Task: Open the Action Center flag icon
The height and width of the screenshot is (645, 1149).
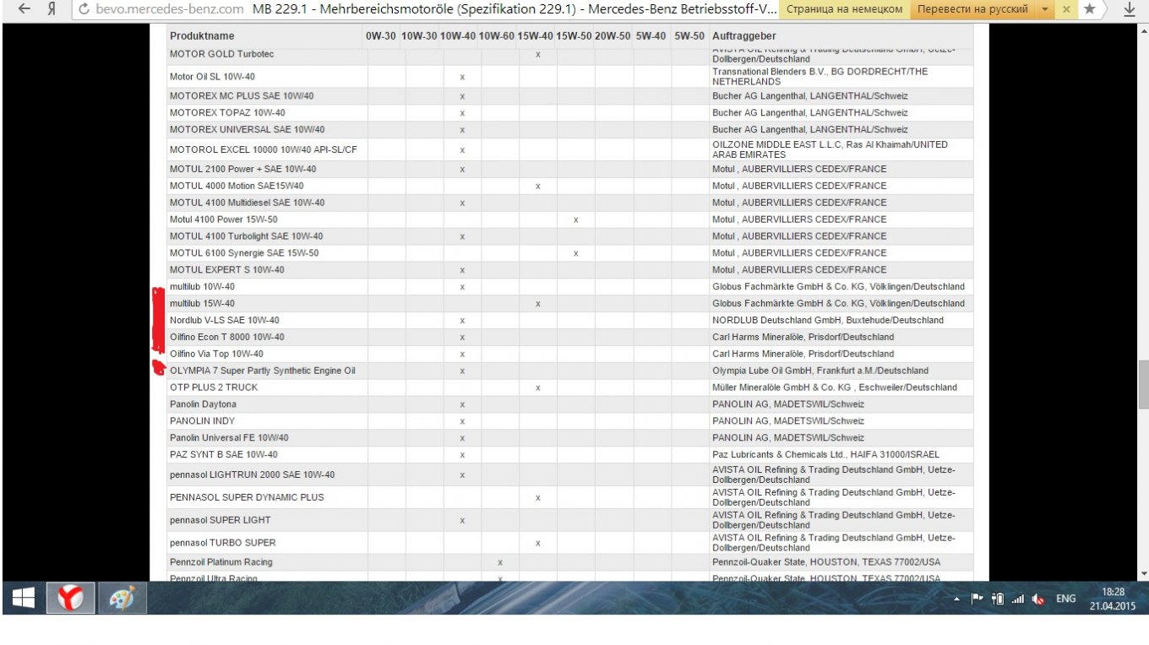Action: point(977,599)
